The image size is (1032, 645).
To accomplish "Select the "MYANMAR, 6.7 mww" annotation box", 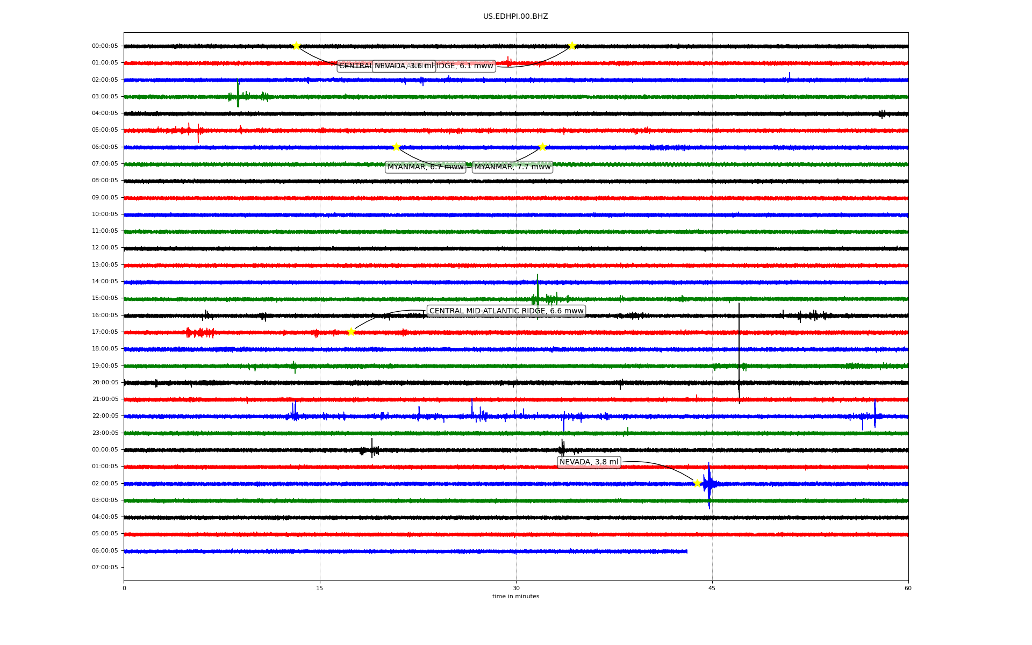I will click(425, 167).
